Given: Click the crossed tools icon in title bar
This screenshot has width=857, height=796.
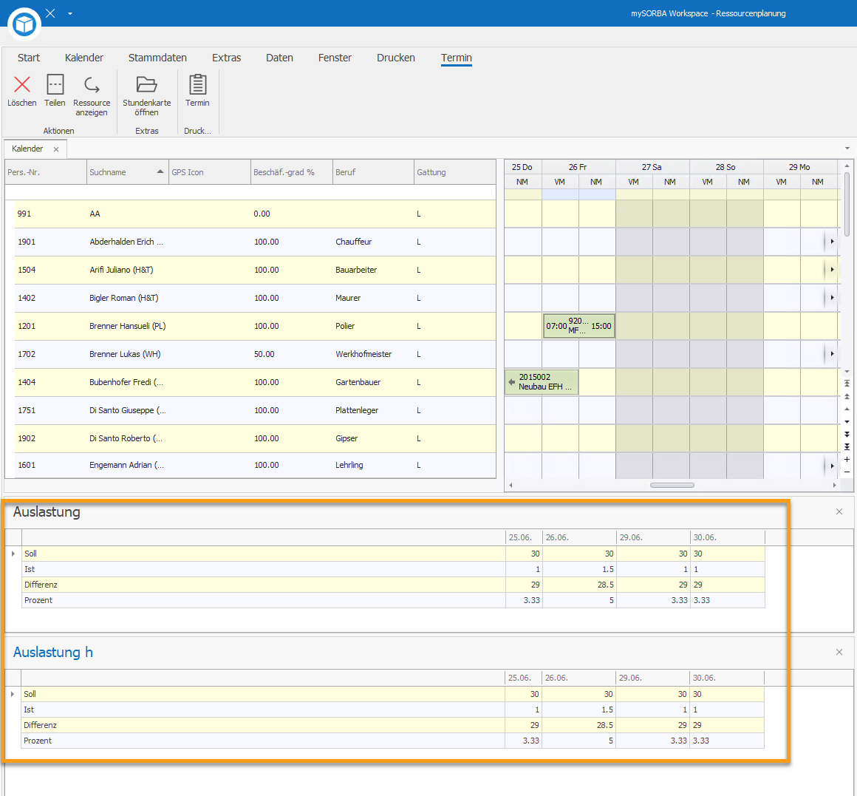Looking at the screenshot, I should (x=50, y=13).
